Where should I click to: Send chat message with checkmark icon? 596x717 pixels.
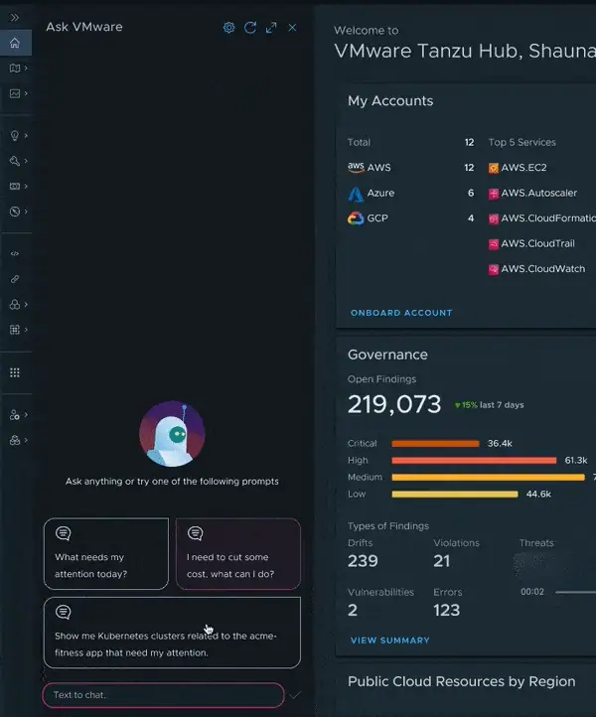coord(295,695)
